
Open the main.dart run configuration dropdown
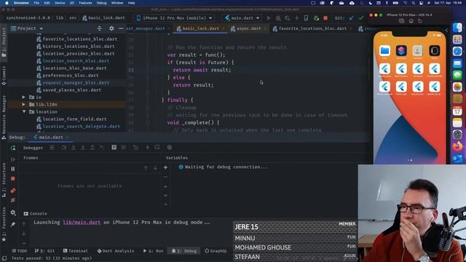pos(242,18)
